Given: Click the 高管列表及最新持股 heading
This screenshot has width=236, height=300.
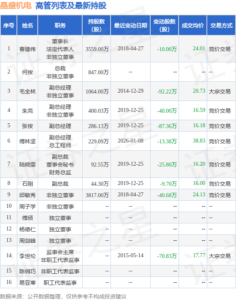Looking at the screenshot, I should 71,5.
